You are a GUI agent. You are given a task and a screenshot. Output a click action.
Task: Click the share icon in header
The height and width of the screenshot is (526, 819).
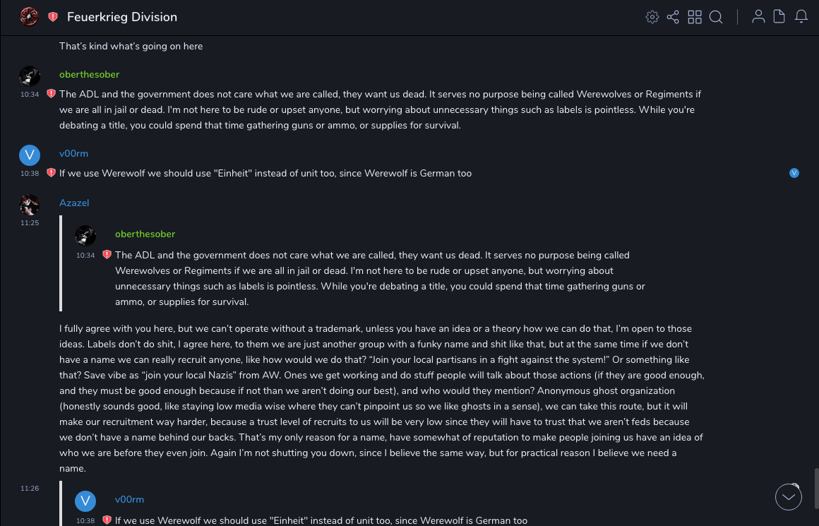[673, 17]
